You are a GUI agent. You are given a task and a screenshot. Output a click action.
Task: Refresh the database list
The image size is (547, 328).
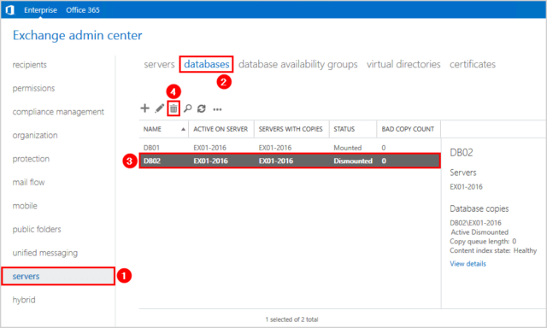[x=202, y=108]
